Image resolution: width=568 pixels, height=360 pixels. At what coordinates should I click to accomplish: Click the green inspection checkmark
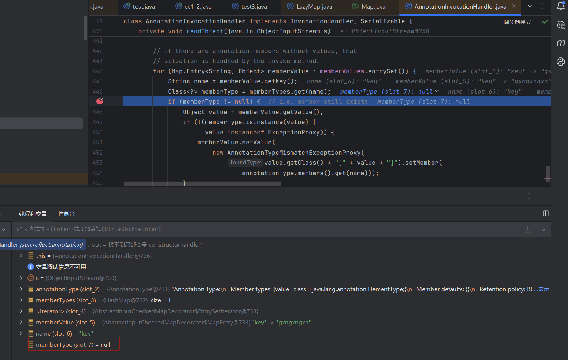pyautogui.click(x=545, y=22)
